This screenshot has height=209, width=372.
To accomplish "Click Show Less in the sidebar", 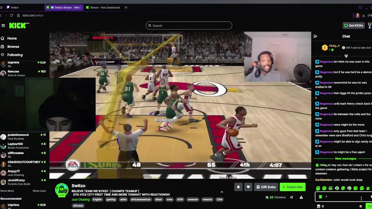I will click(x=39, y=191).
